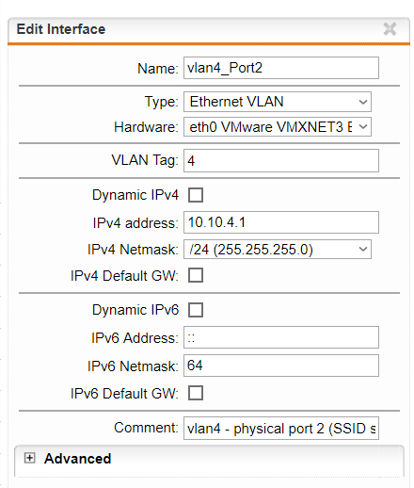Viewport: 414px width, 488px height.
Task: Expand the Advanced section plus icon
Action: [29, 458]
